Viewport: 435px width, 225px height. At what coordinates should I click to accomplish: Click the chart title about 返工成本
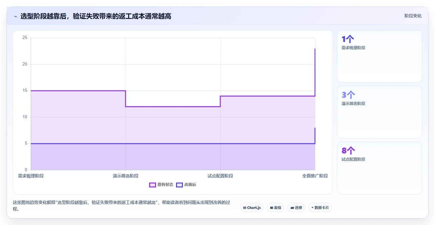pyautogui.click(x=96, y=16)
